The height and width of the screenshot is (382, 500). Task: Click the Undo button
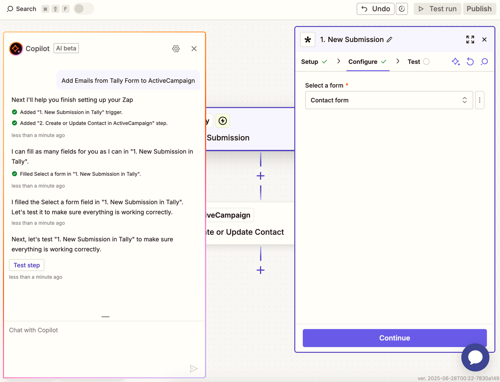click(x=375, y=9)
